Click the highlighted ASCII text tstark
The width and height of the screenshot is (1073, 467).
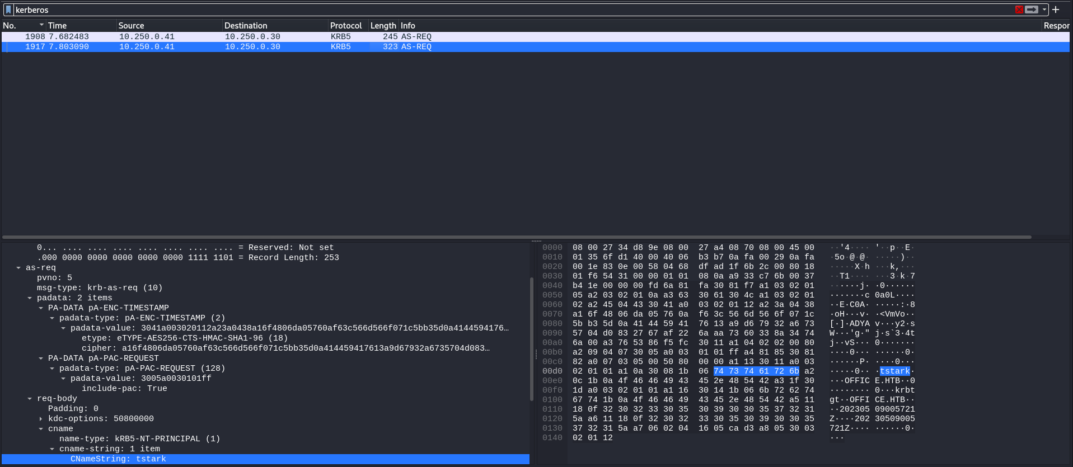pyautogui.click(x=894, y=371)
